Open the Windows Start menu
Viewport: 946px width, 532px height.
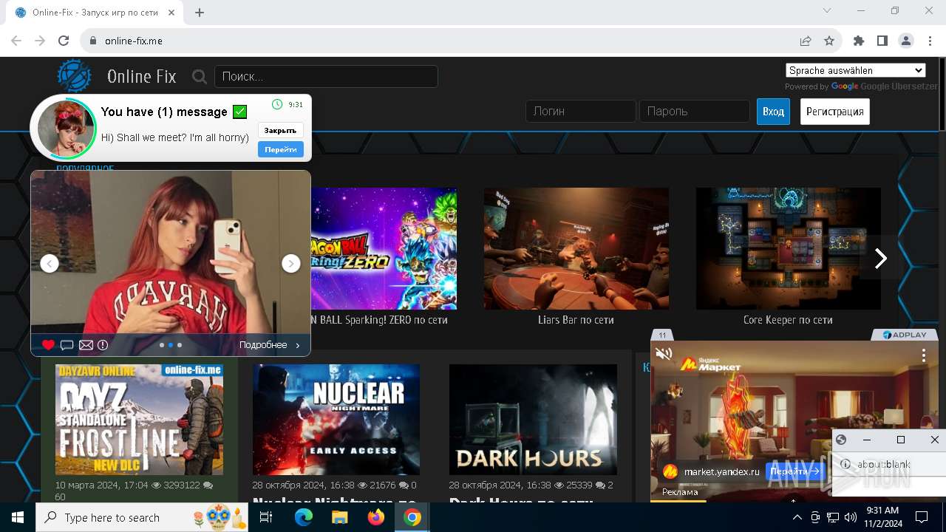coord(18,517)
